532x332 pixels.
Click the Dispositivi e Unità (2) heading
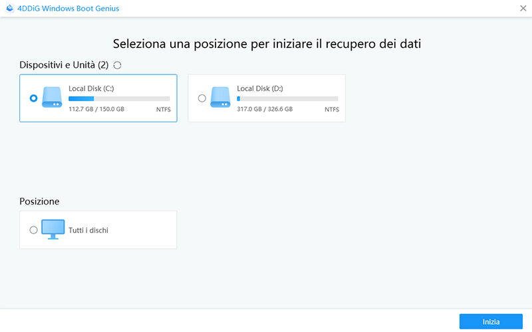coord(65,65)
